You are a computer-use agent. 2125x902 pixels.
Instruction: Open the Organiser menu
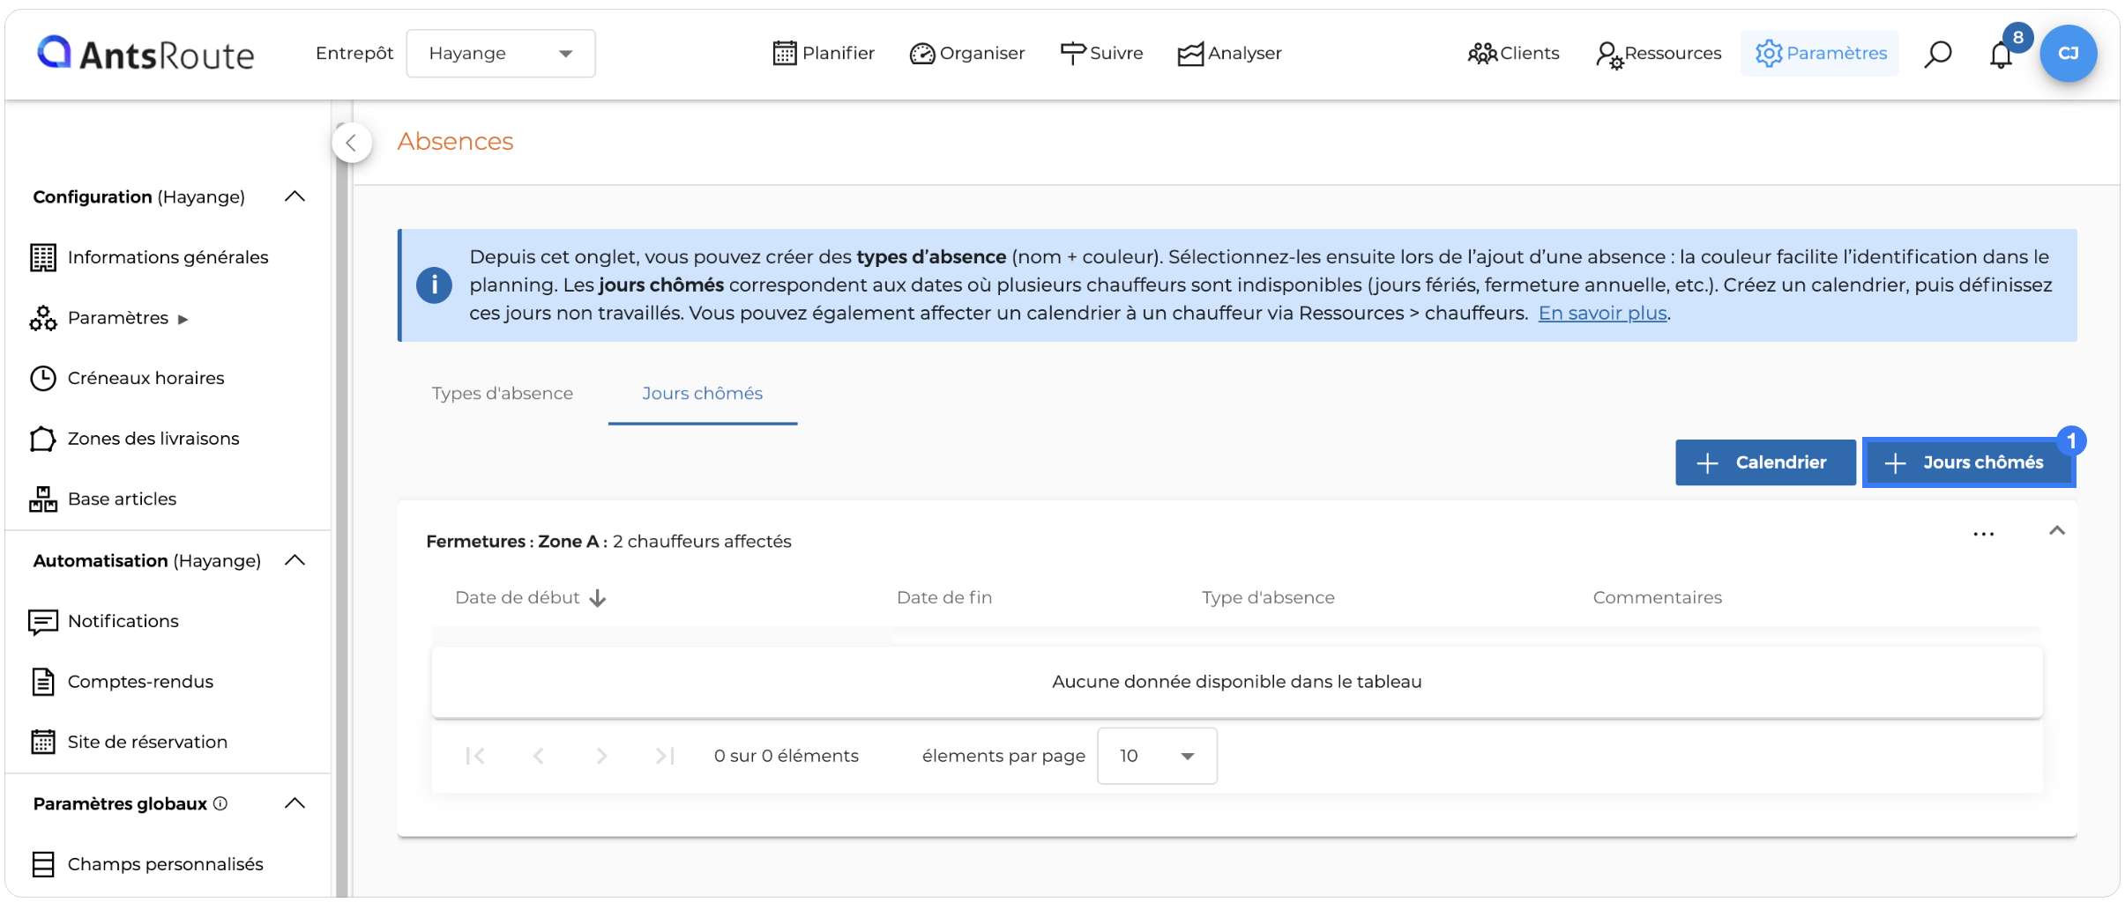[x=967, y=54]
